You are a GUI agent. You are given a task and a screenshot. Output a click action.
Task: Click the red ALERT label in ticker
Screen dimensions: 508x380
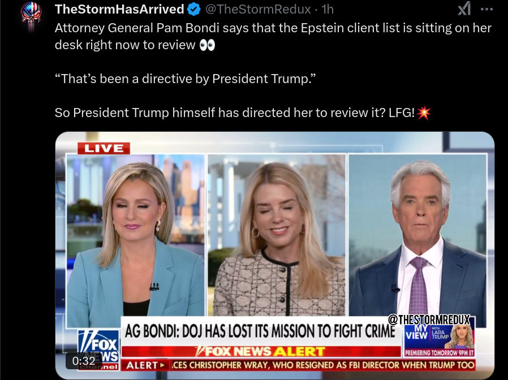pos(145,365)
